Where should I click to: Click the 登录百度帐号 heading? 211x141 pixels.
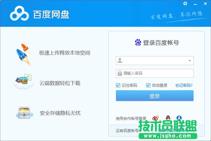point(161,43)
